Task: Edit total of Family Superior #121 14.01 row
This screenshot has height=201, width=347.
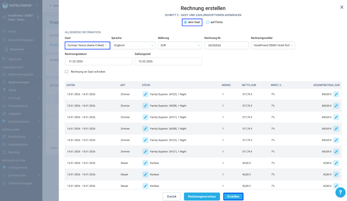Action: (x=336, y=152)
